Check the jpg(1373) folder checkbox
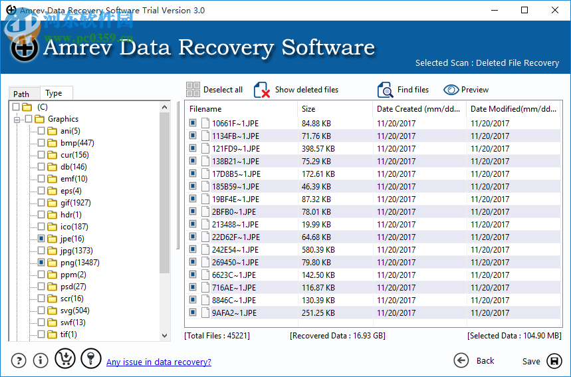The height and width of the screenshot is (377, 571). click(x=41, y=251)
